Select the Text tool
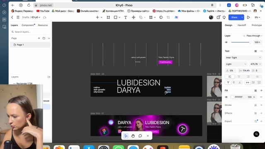 (x=125, y=17)
